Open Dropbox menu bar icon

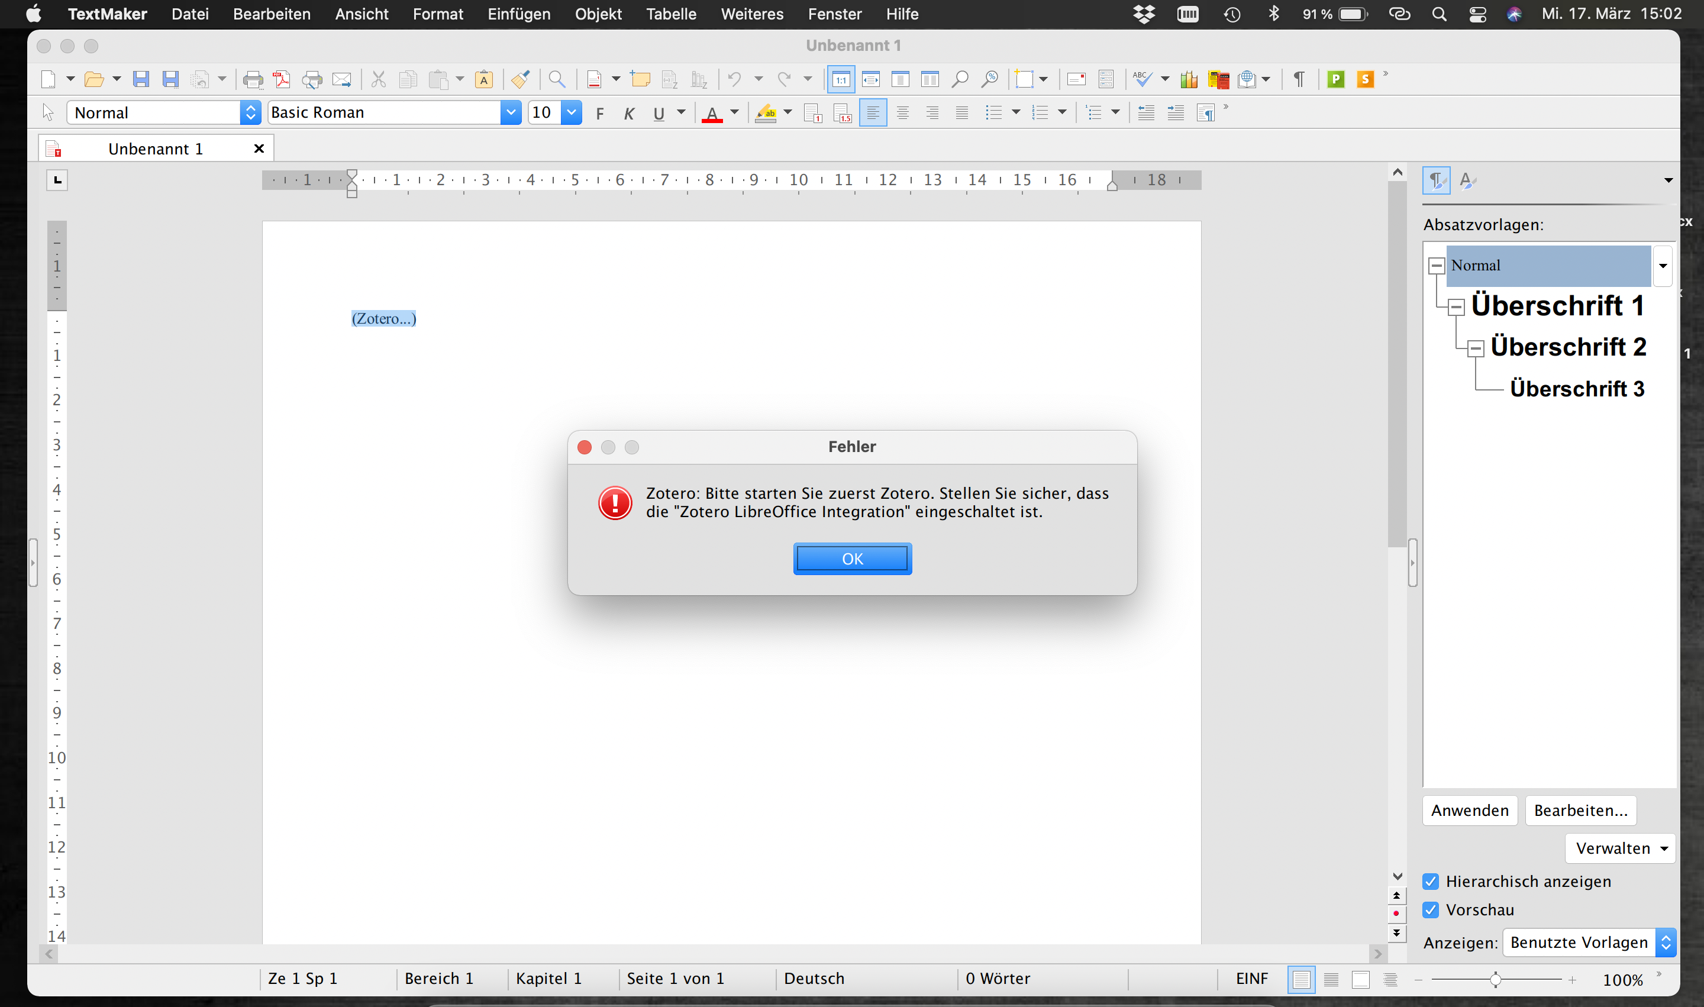point(1144,14)
